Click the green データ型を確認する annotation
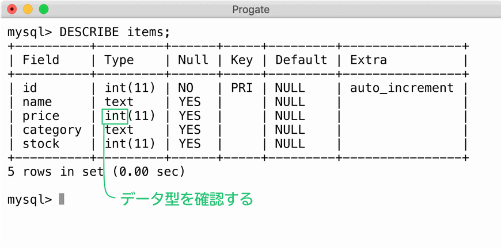Screen dimensions: 501x248 tap(187, 199)
